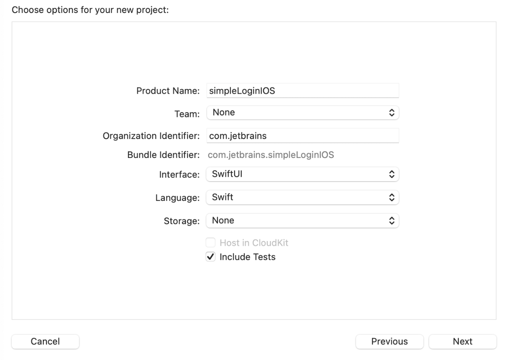Click the Bundle Identifier value text

pyautogui.click(x=271, y=155)
